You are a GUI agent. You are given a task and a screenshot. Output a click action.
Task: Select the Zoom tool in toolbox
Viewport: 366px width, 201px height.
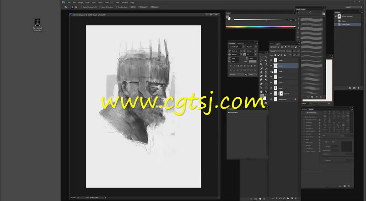coord(266,92)
